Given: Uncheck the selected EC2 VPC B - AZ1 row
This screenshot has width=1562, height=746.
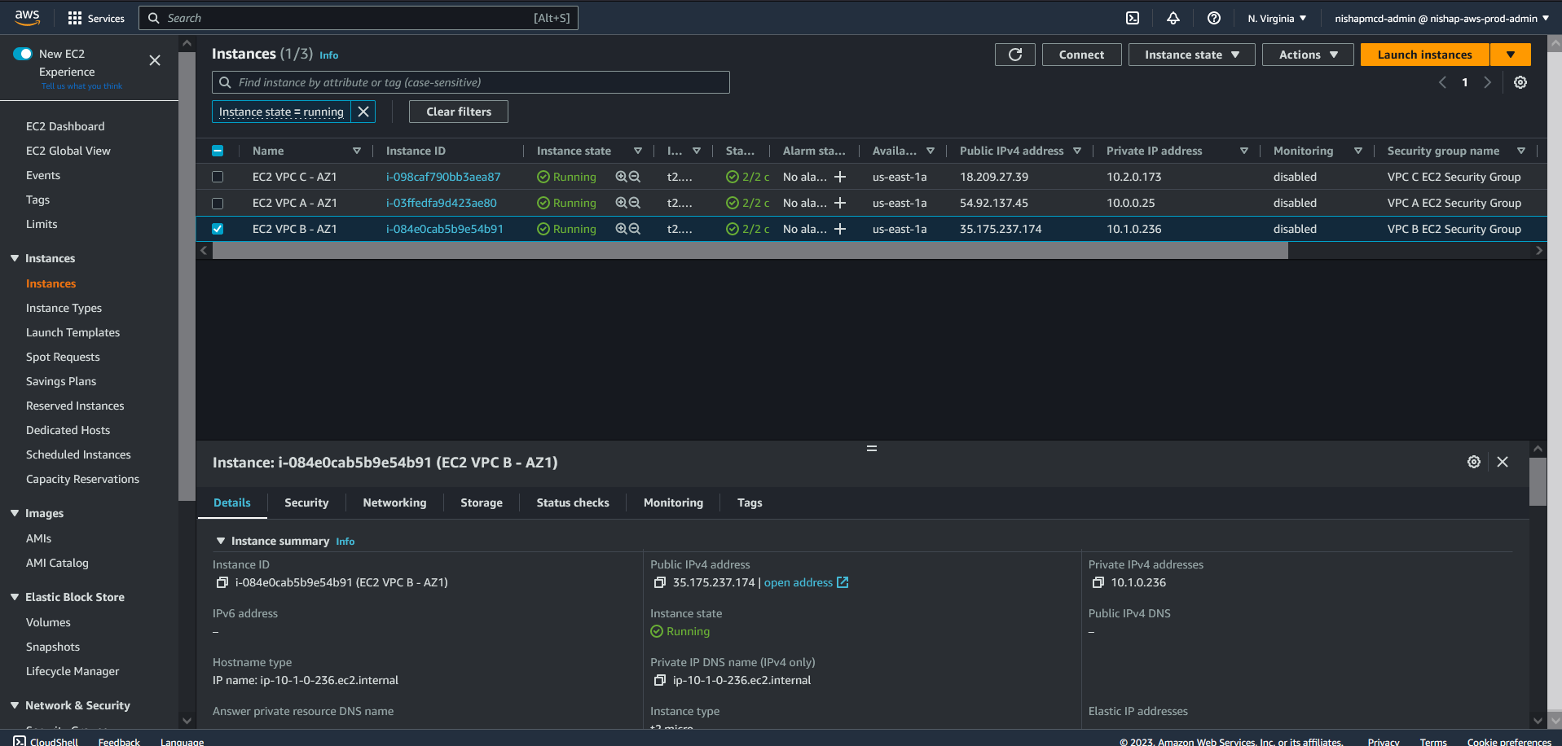Looking at the screenshot, I should tap(218, 229).
